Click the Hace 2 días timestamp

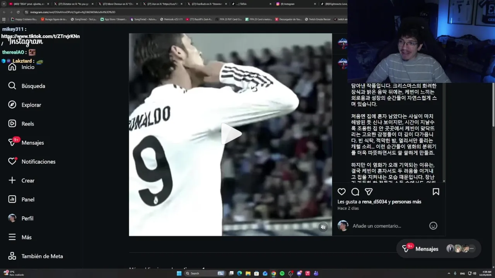(348, 208)
